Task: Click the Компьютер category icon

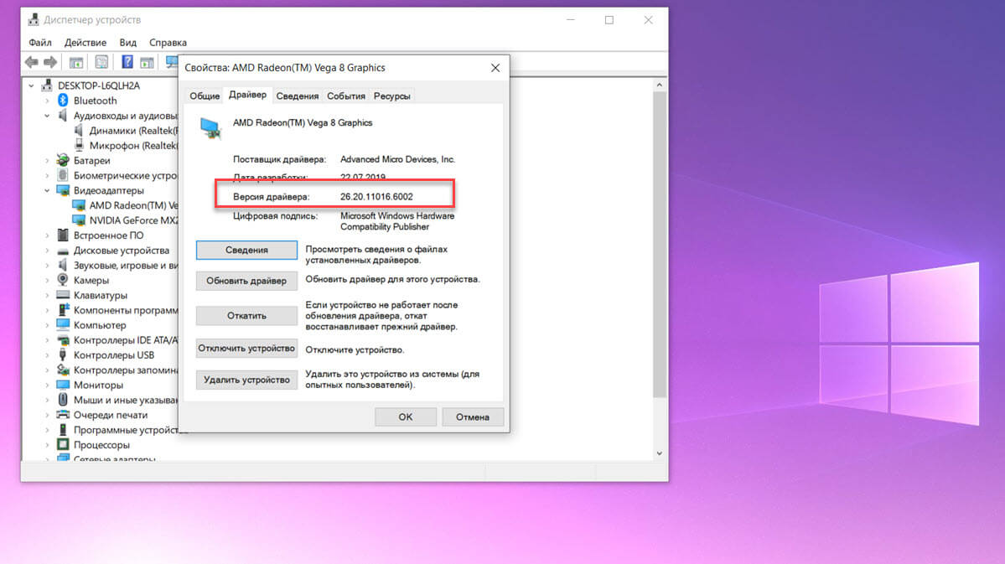Action: (x=63, y=324)
